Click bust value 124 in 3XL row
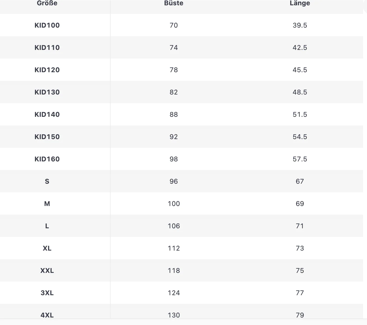Viewport: 367px width, 325px height. coord(174,293)
